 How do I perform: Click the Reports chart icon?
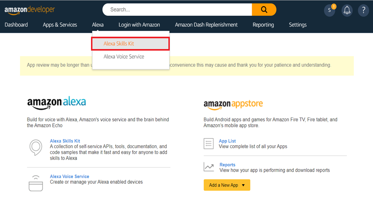tap(209, 167)
